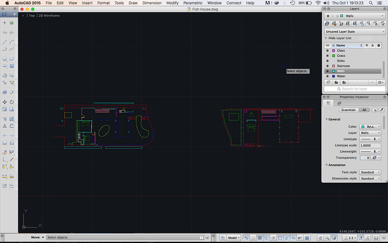The width and height of the screenshot is (388, 243).
Task: Open the Insert menu
Action: click(x=87, y=3)
